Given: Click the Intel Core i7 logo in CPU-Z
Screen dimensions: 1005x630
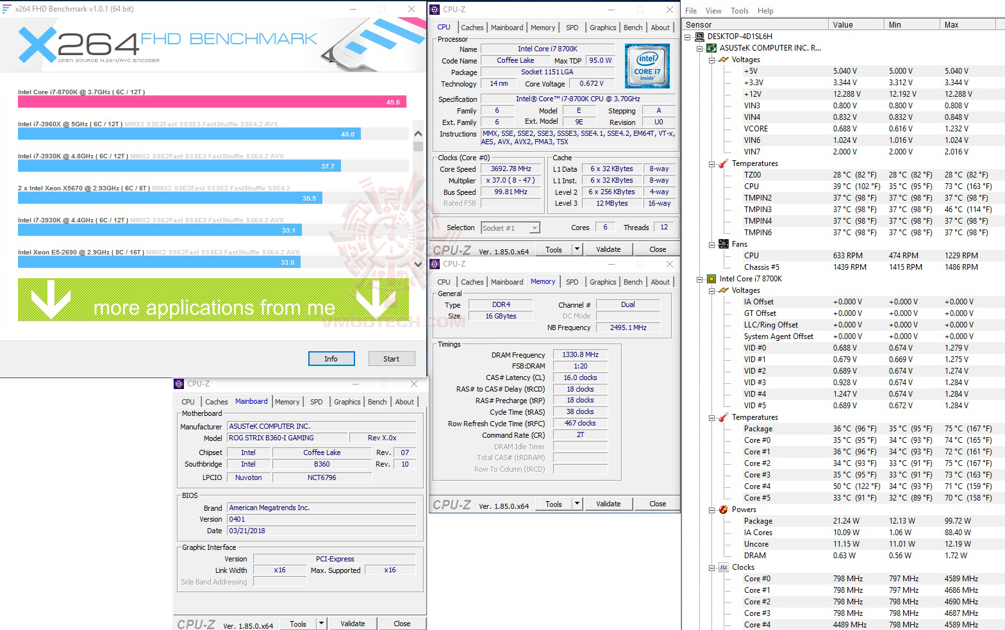Looking at the screenshot, I should coord(647,66).
